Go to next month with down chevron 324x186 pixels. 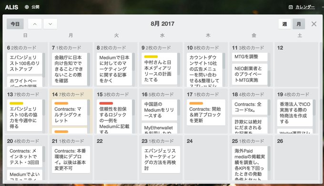[x=50, y=24]
